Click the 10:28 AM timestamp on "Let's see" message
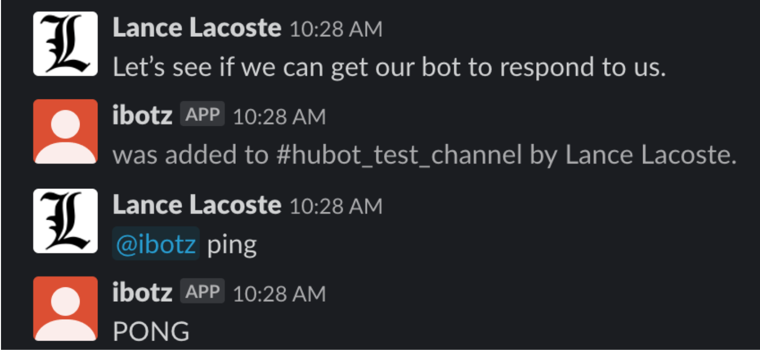This screenshot has height=350, width=760. pos(336,29)
